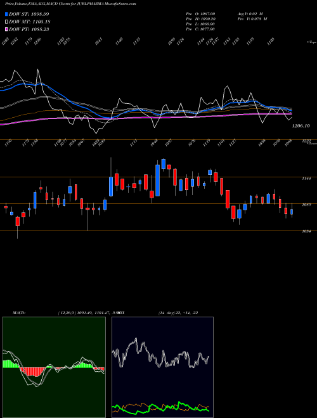Screen dimensions: 317x418
Task: Click the 1089 price axis label
Action: click(306, 205)
